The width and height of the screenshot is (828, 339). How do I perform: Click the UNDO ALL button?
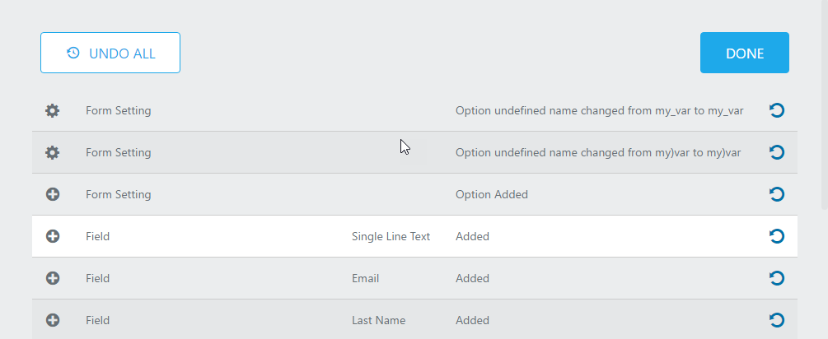coord(110,53)
